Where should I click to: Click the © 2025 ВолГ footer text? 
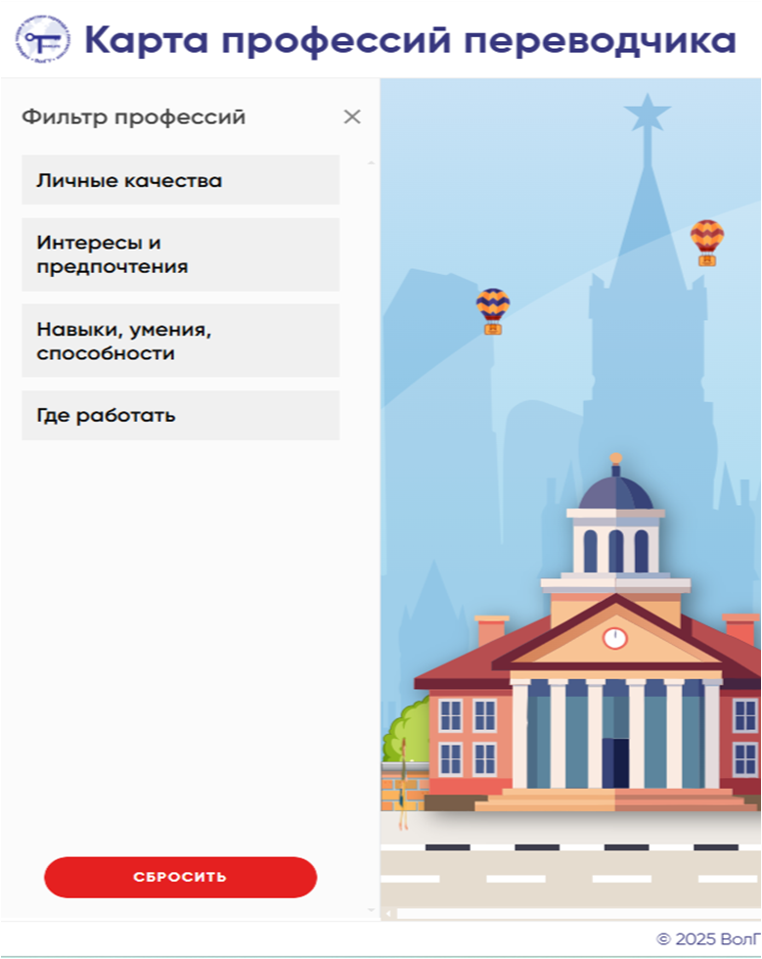709,938
